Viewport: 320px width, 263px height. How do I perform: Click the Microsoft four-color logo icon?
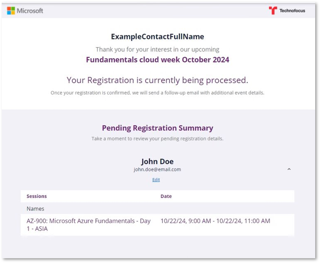(11, 11)
